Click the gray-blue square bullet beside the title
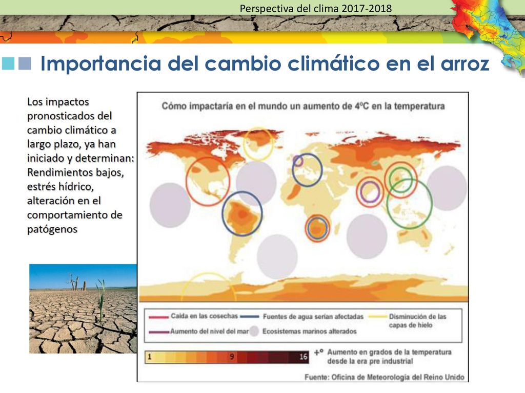Image resolution: width=525 pixels, height=393 pixels. 25,63
